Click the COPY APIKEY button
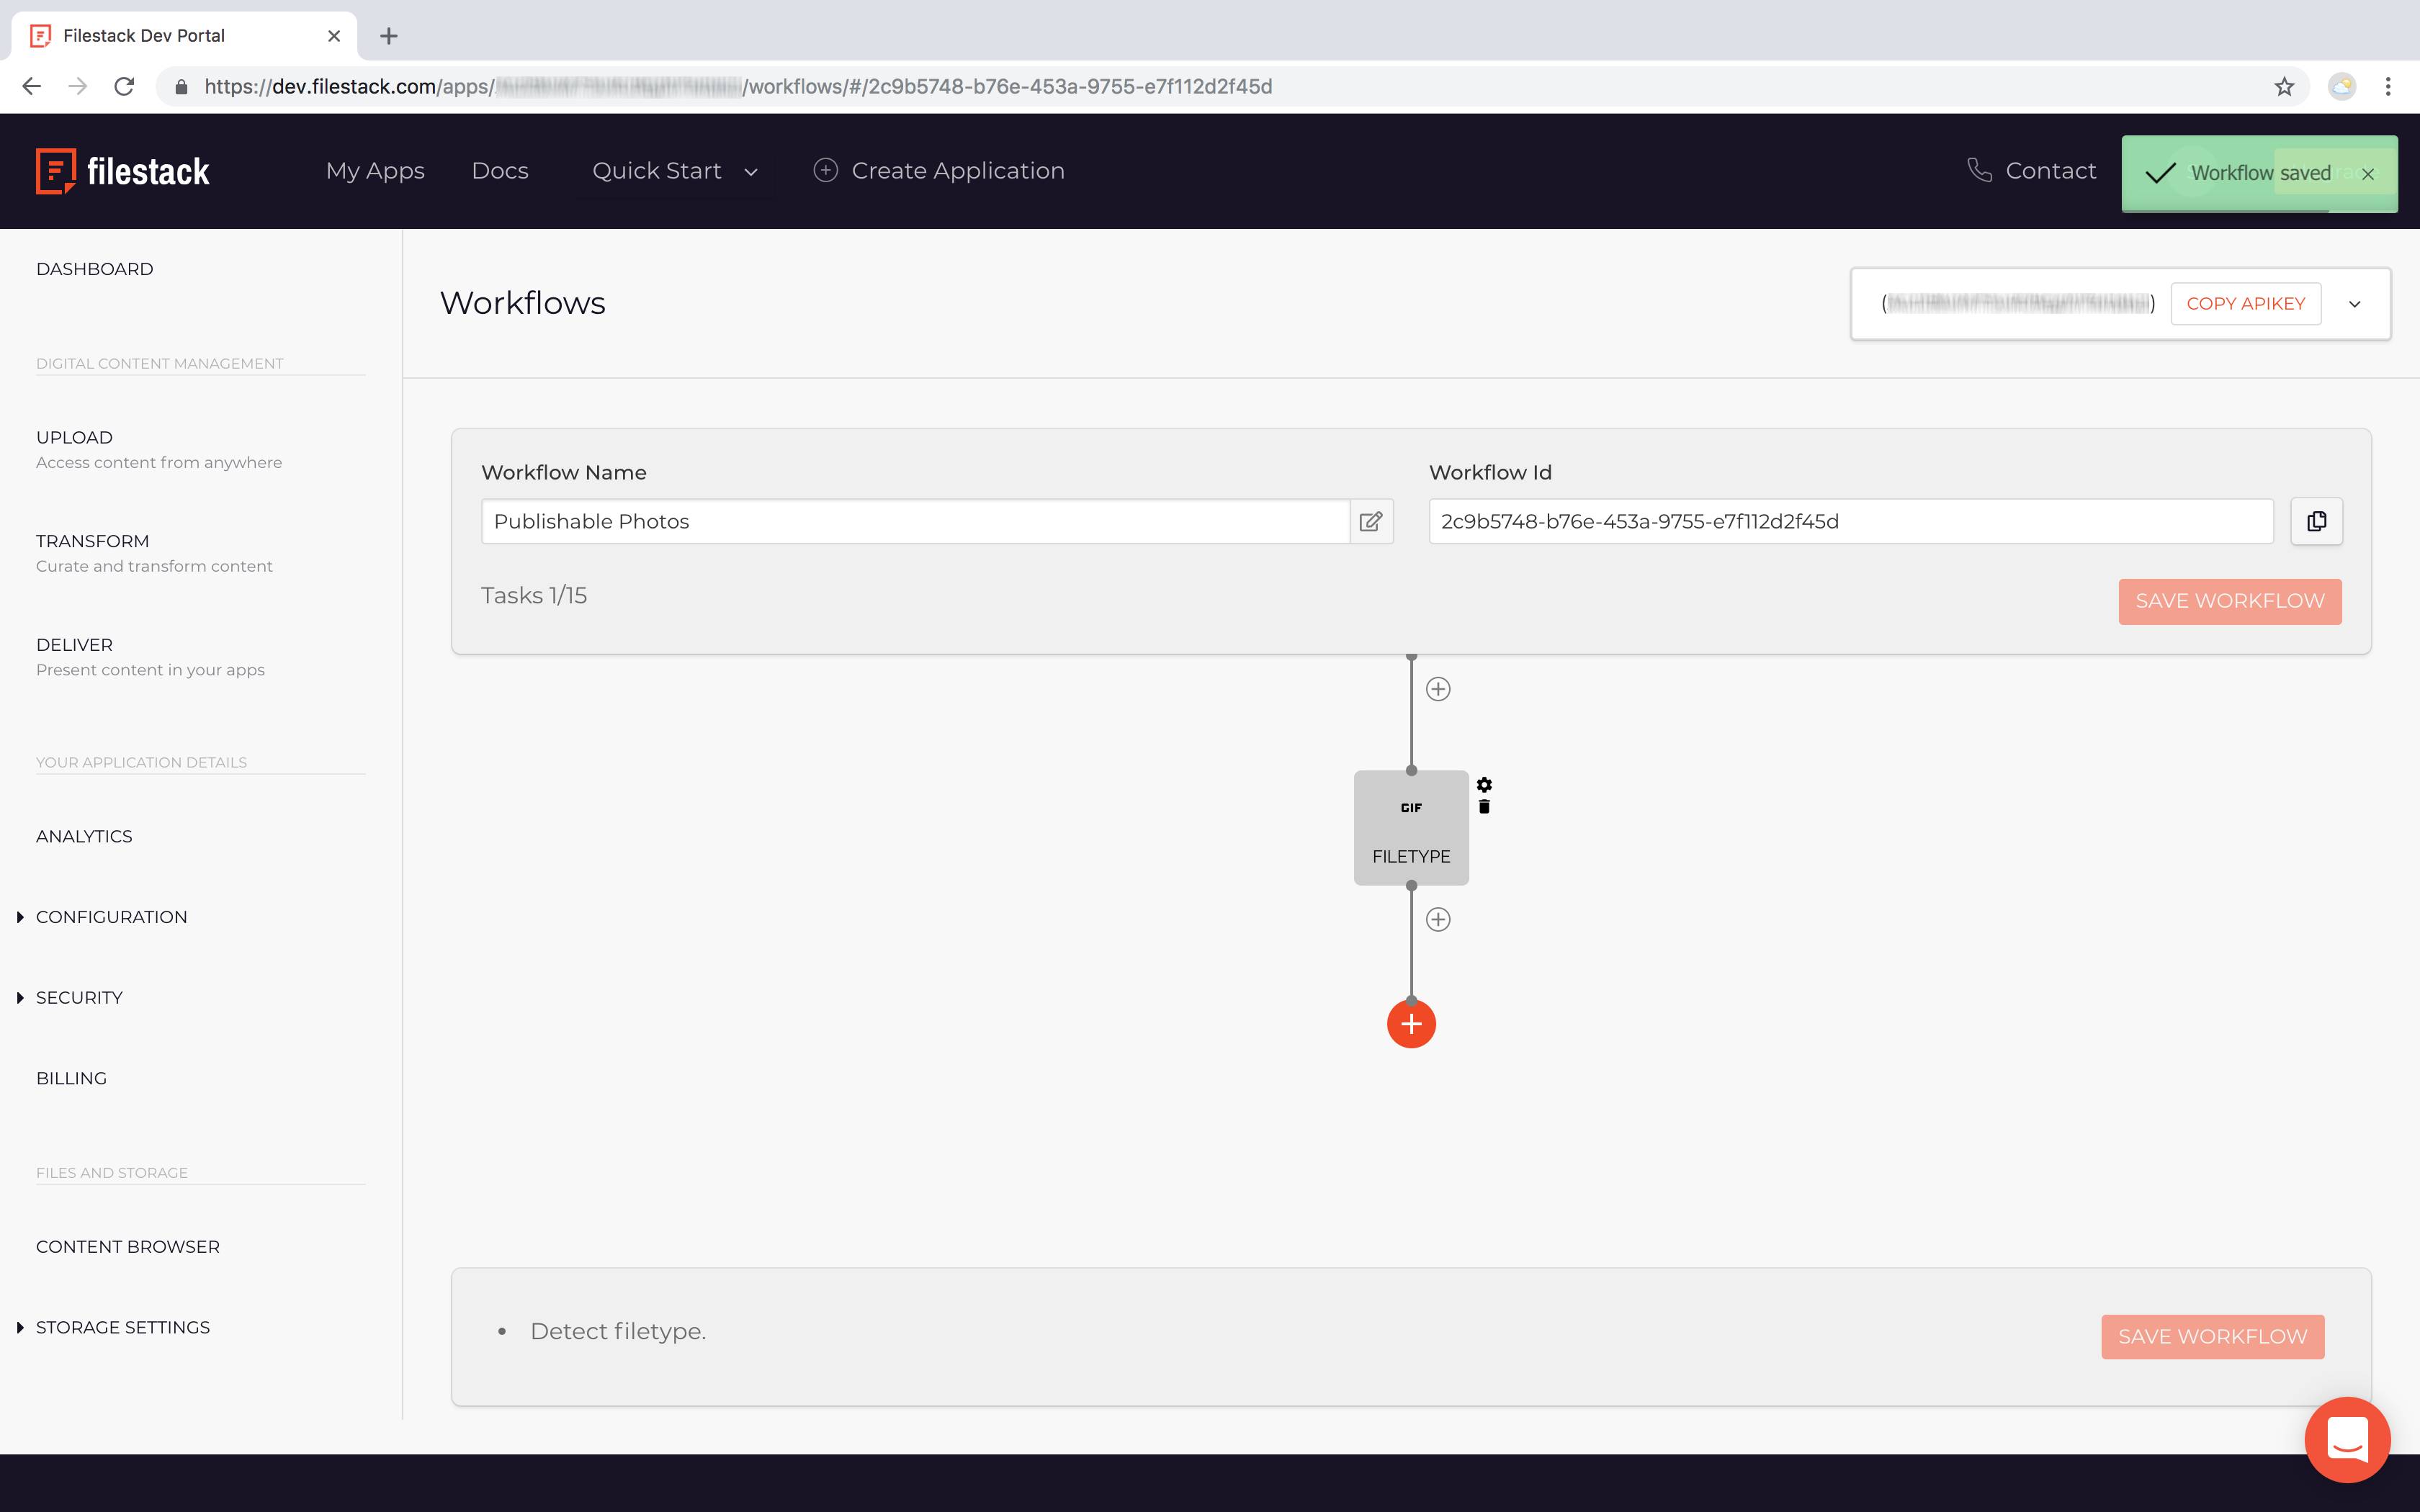The width and height of the screenshot is (2420, 1512). (x=2245, y=304)
